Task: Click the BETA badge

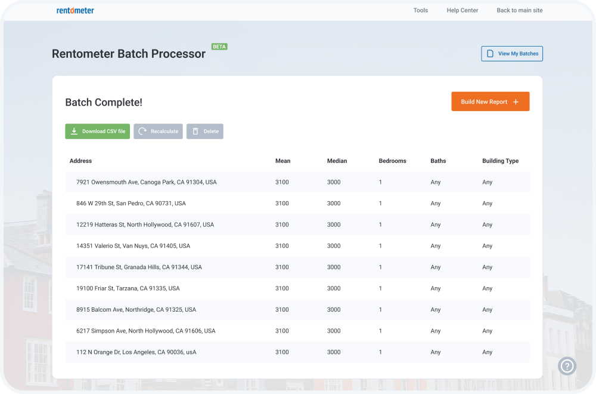Action: click(x=219, y=47)
